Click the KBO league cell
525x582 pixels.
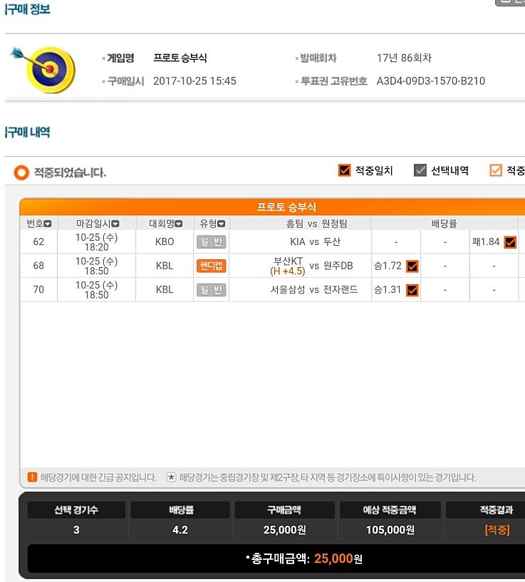(x=165, y=241)
